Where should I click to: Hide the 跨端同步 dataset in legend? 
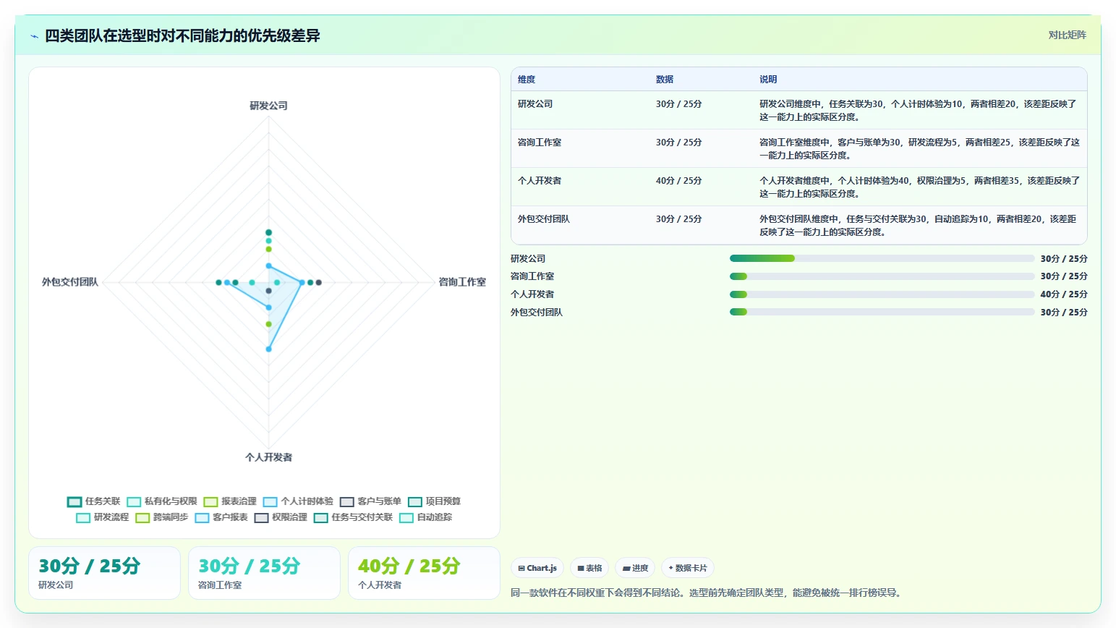click(x=161, y=517)
